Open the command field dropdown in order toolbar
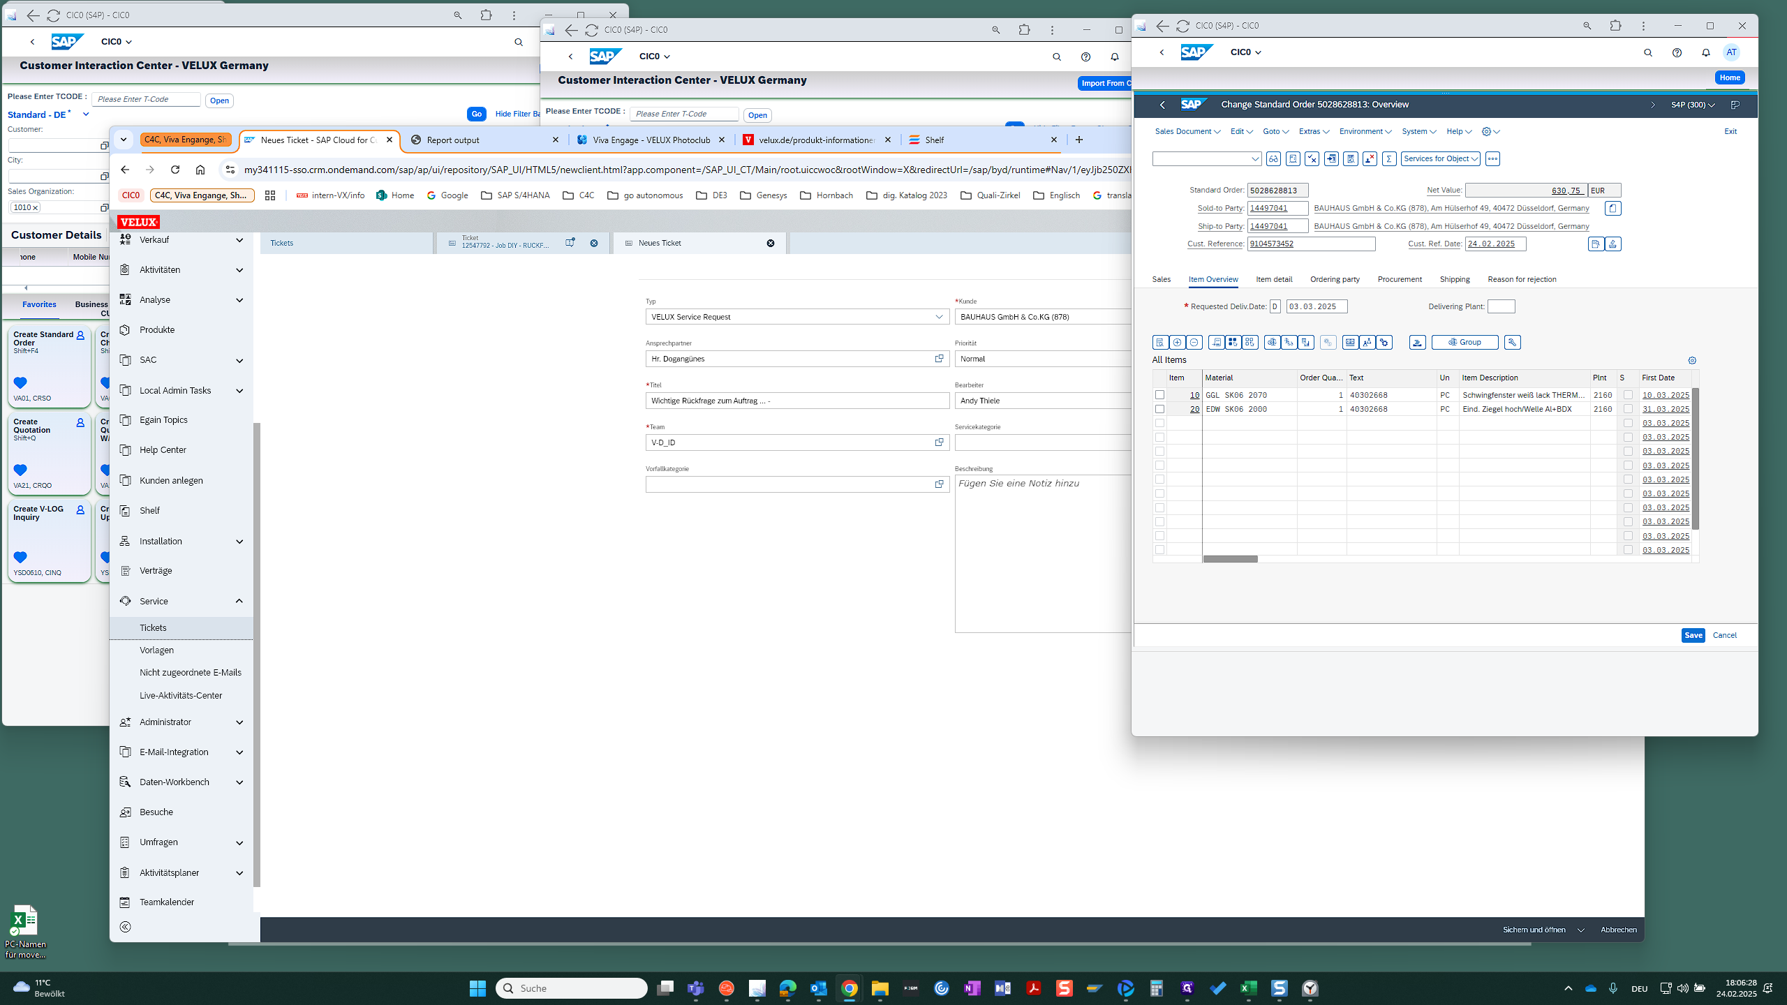Viewport: 1787px width, 1005px height. tap(1254, 159)
